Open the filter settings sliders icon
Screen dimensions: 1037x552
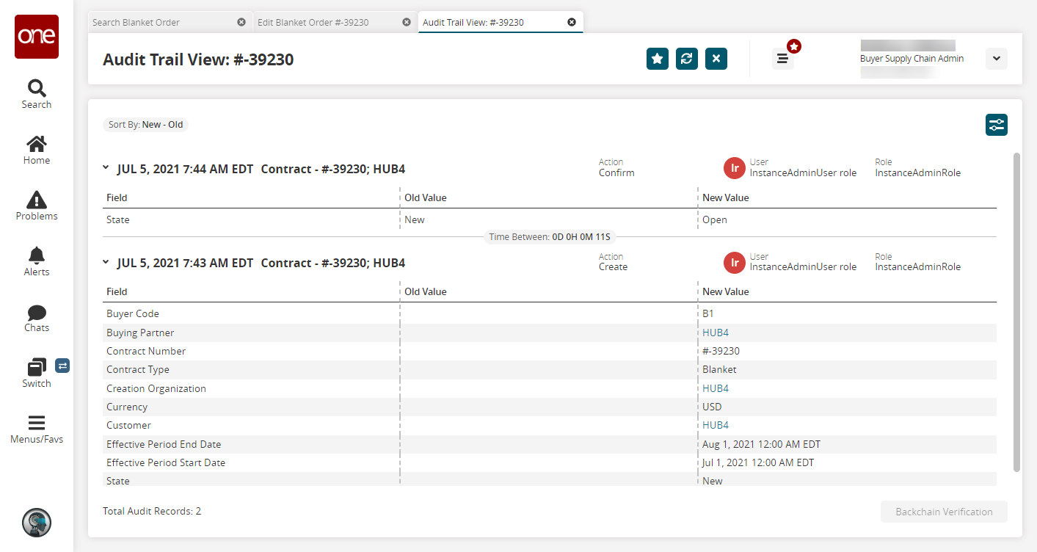pos(996,125)
